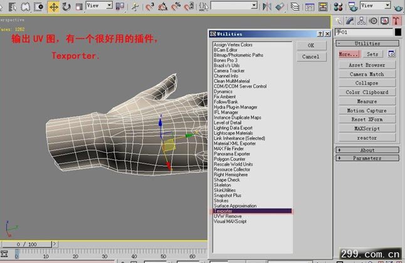Expand the Parameters rollout
Image resolution: width=405 pixels, height=263 pixels.
point(367,158)
